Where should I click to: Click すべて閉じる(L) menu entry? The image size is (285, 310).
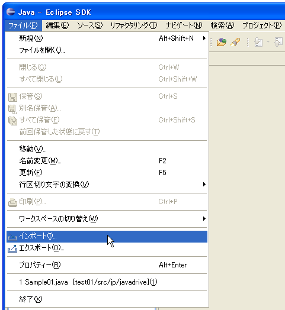[x=107, y=79]
